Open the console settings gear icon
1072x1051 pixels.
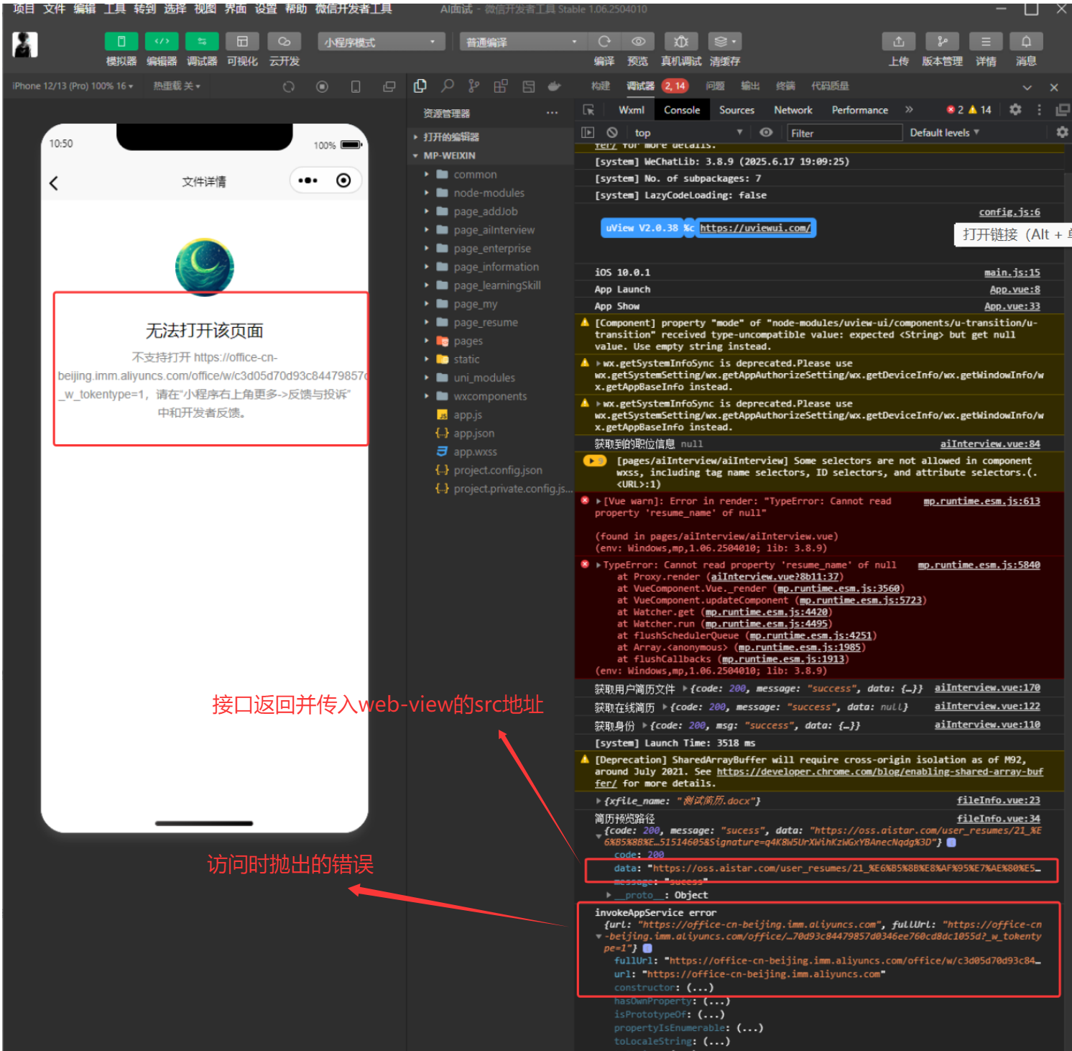(1062, 132)
